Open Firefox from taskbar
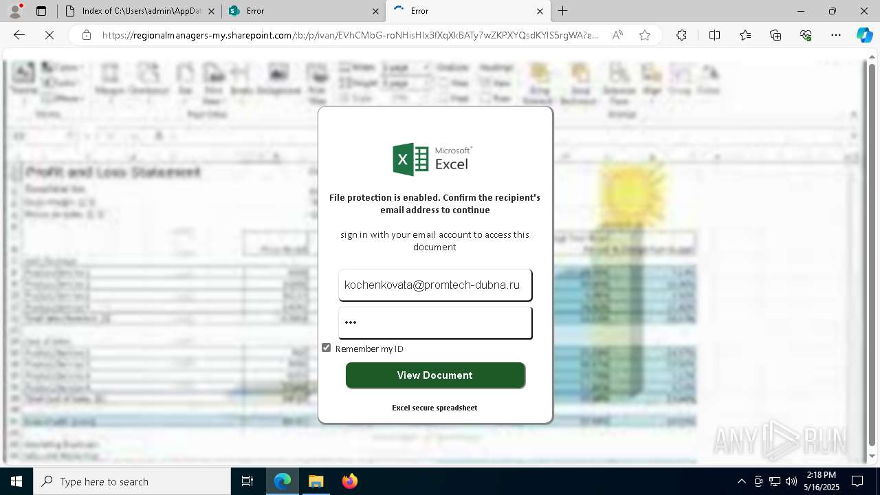The image size is (880, 495). pyautogui.click(x=350, y=481)
